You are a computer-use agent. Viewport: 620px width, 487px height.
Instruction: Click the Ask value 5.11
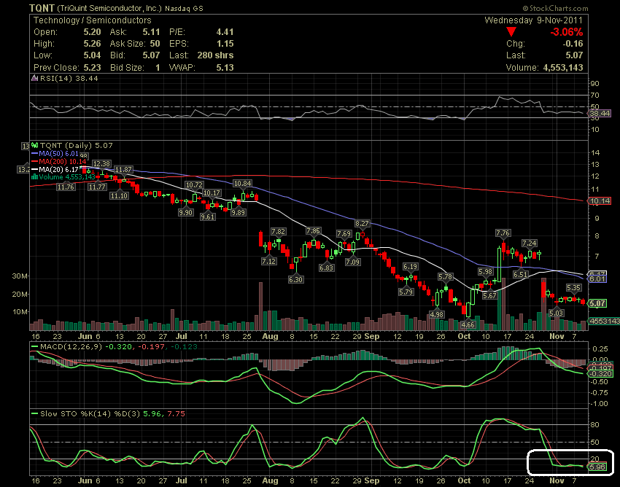(x=152, y=32)
